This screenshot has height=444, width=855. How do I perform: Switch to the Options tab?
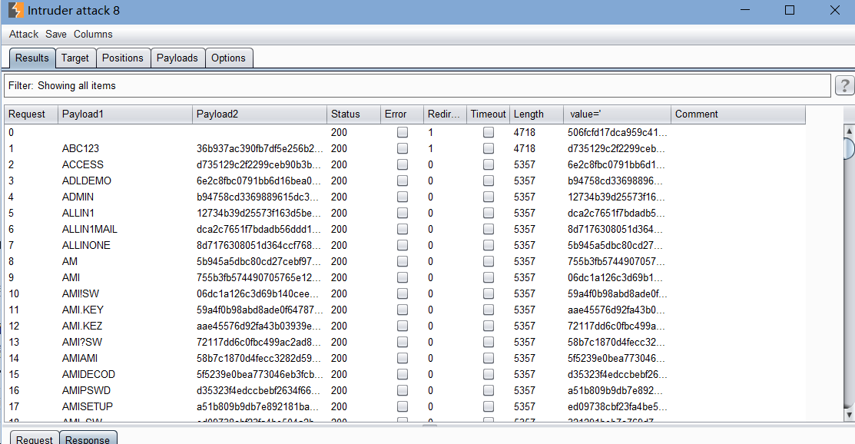(x=228, y=58)
